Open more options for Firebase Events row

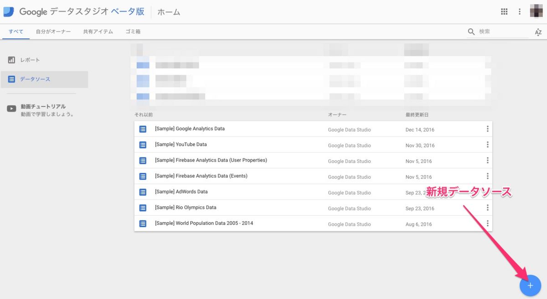click(487, 176)
